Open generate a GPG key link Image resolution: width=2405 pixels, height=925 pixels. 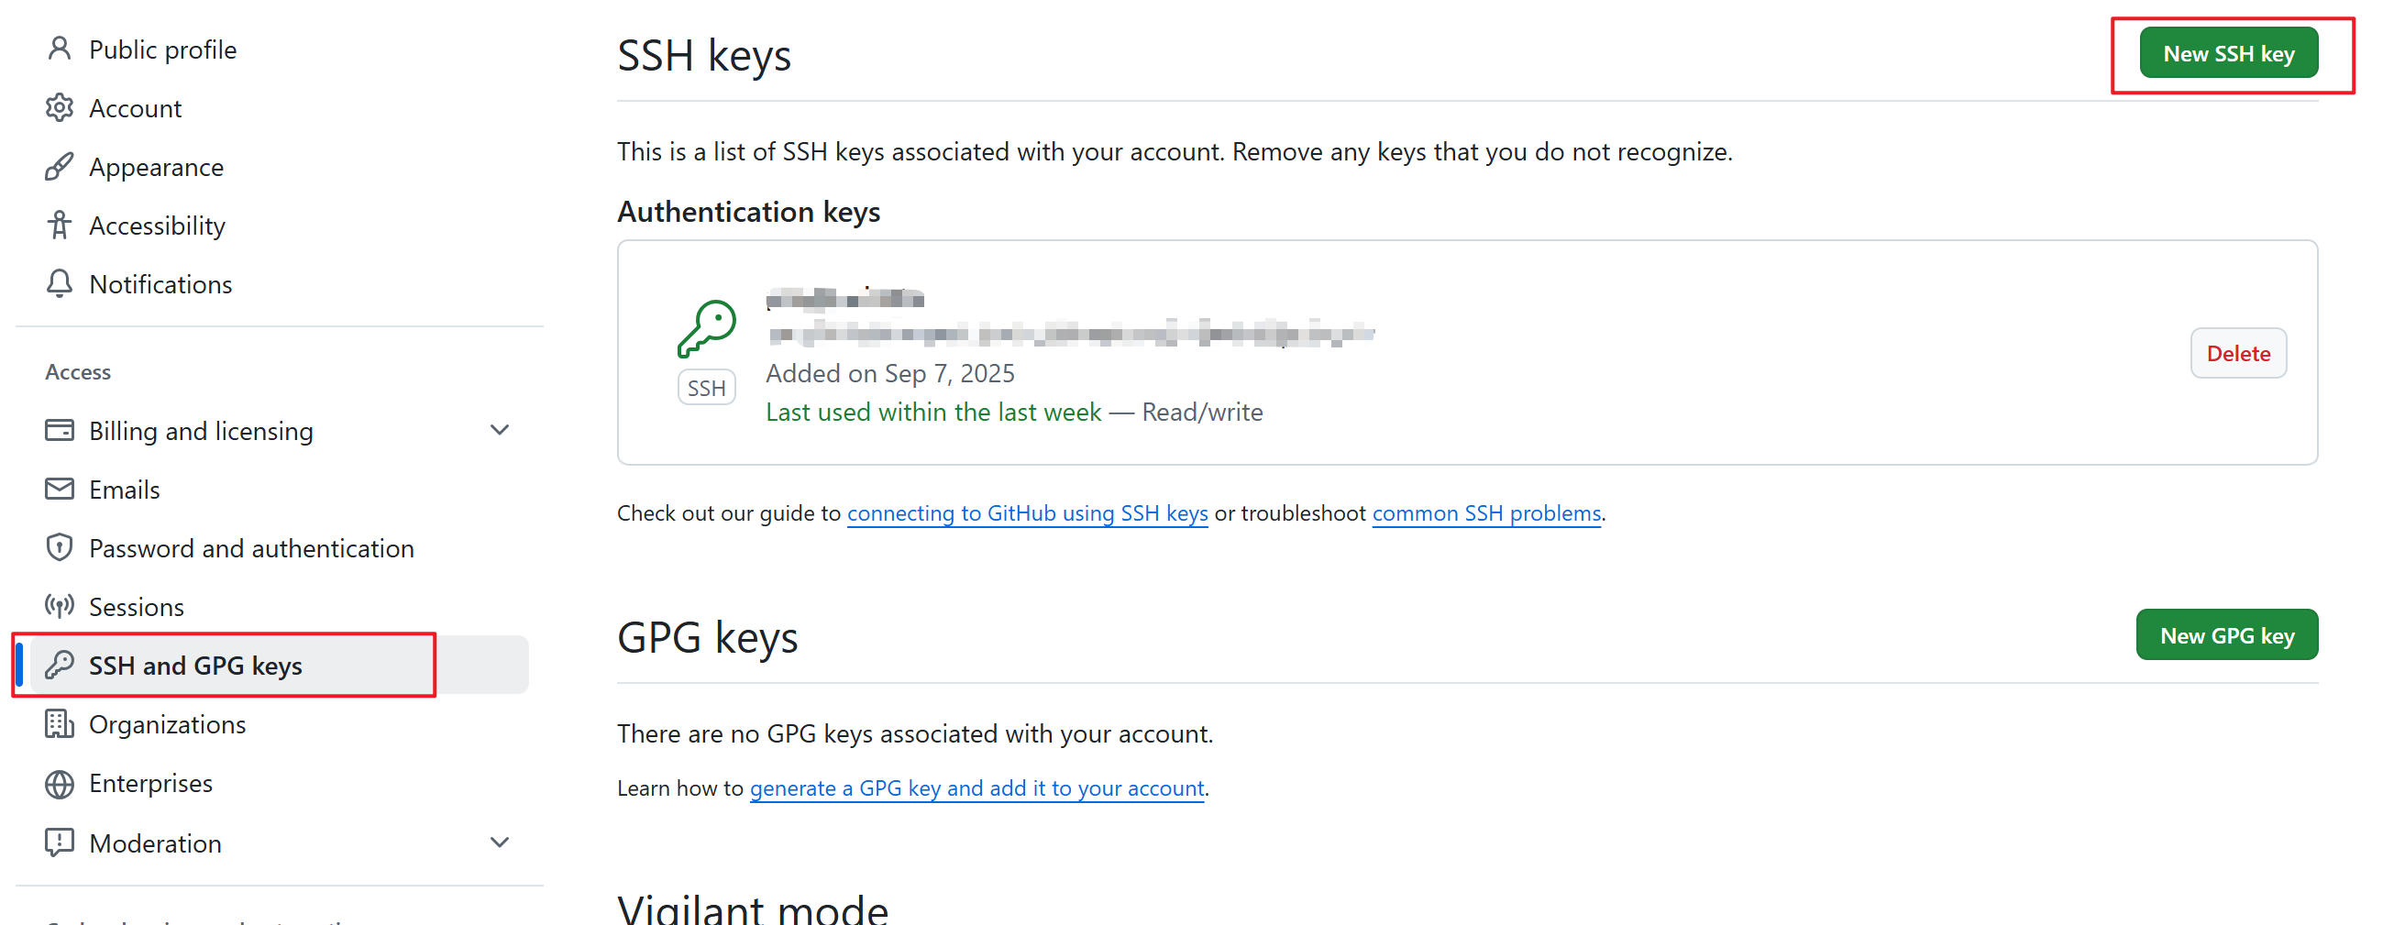tap(976, 788)
